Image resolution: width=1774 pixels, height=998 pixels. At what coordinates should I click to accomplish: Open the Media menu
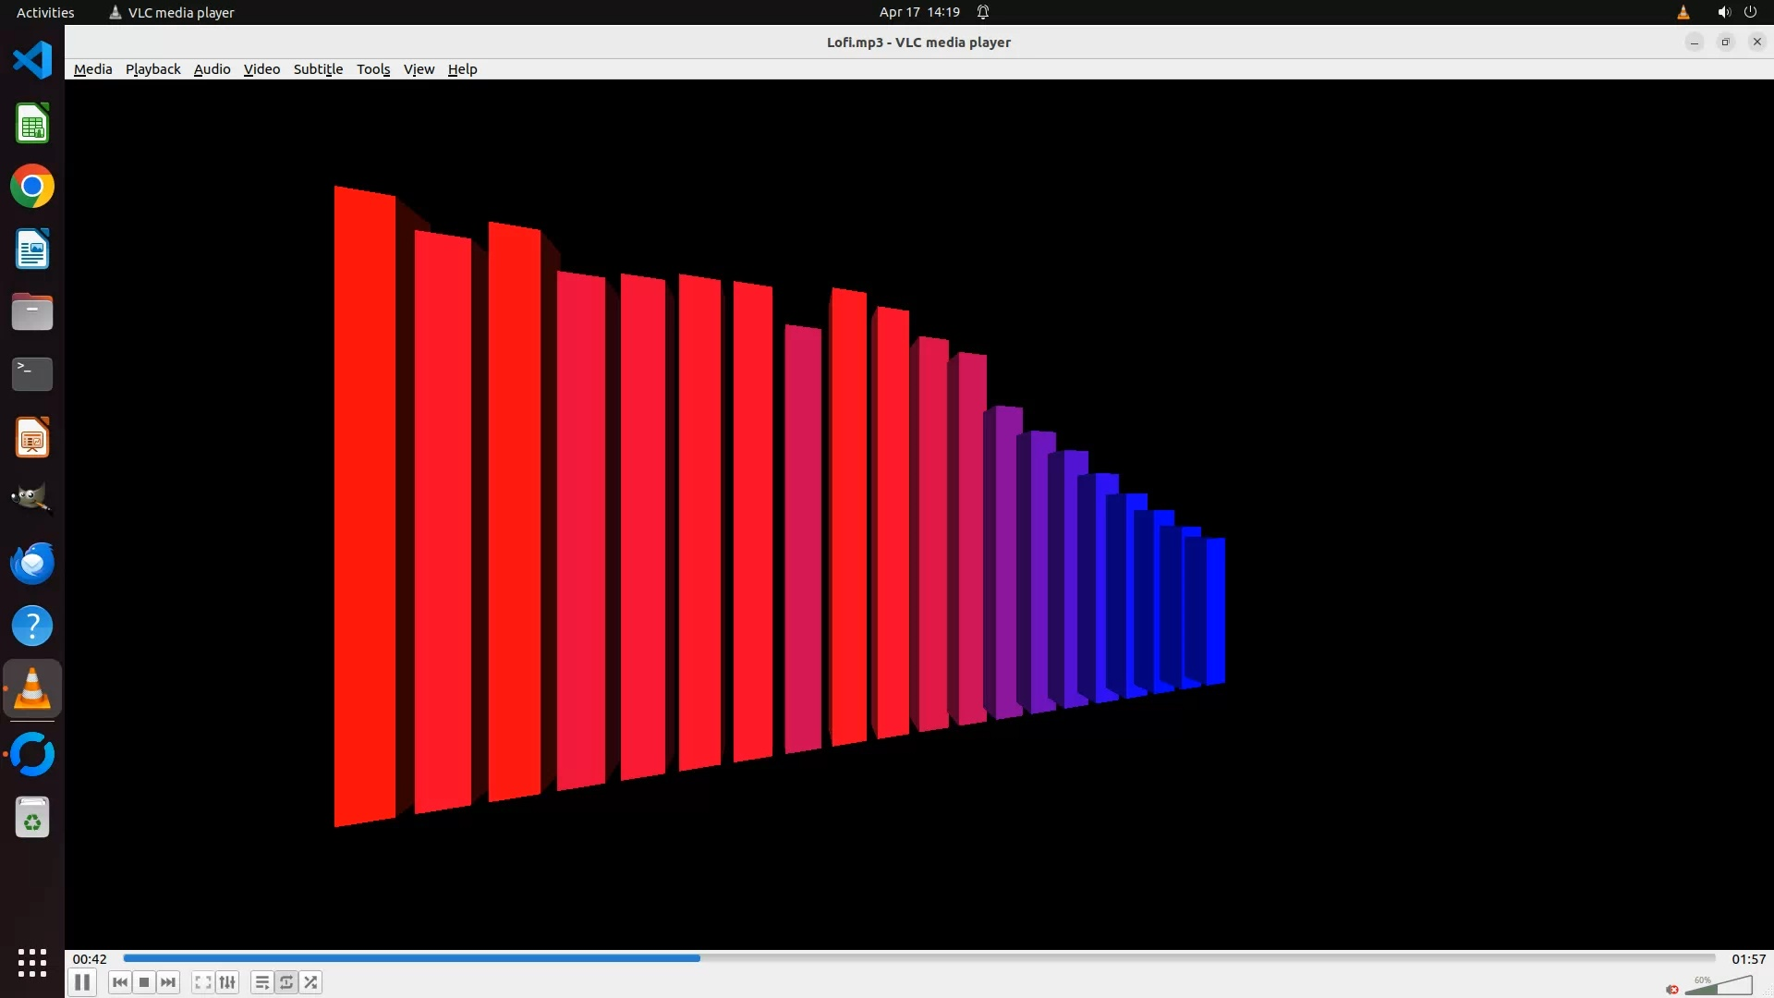[92, 69]
